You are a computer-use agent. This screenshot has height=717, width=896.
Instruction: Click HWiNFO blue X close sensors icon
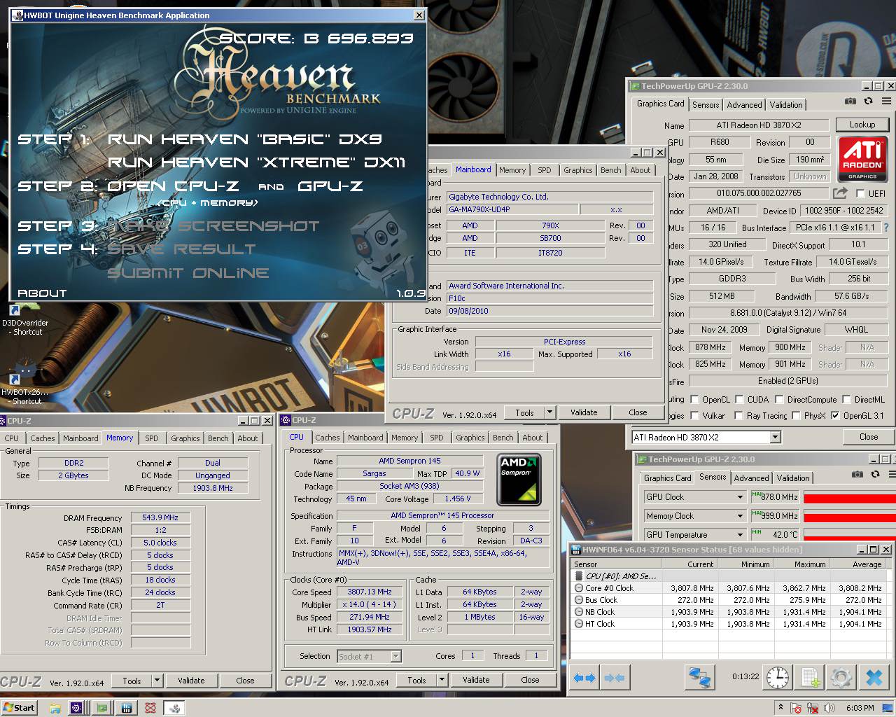pyautogui.click(x=874, y=677)
